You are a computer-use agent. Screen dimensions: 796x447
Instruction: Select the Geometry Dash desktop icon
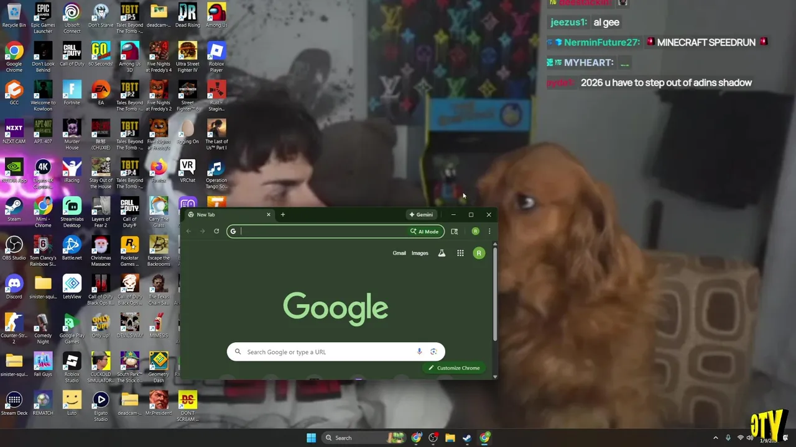pos(159,368)
